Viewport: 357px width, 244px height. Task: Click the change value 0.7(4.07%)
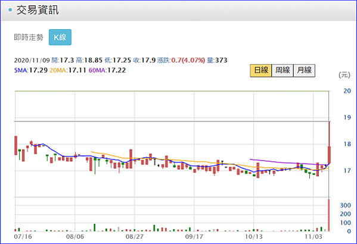(188, 60)
